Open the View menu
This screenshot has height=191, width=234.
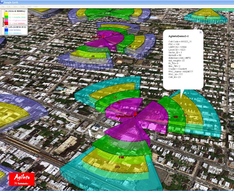[x=15, y=6]
